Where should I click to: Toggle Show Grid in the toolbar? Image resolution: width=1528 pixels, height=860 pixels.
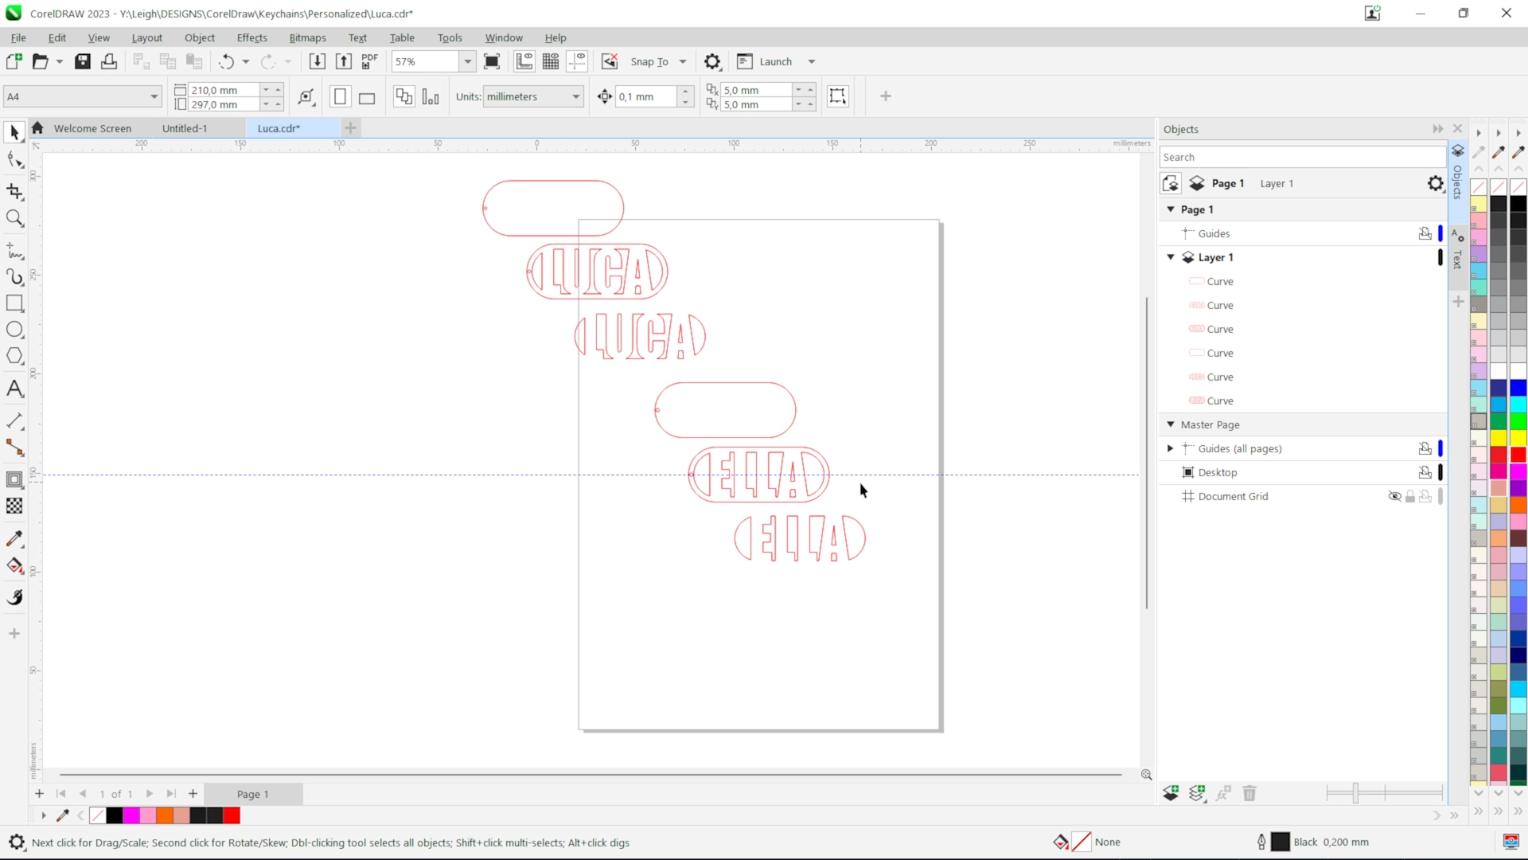click(x=551, y=61)
